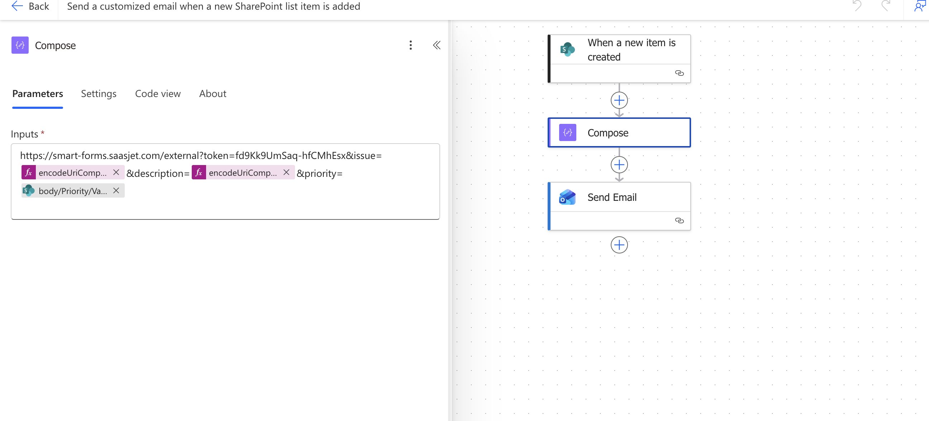Add step between trigger and Compose

click(x=619, y=100)
